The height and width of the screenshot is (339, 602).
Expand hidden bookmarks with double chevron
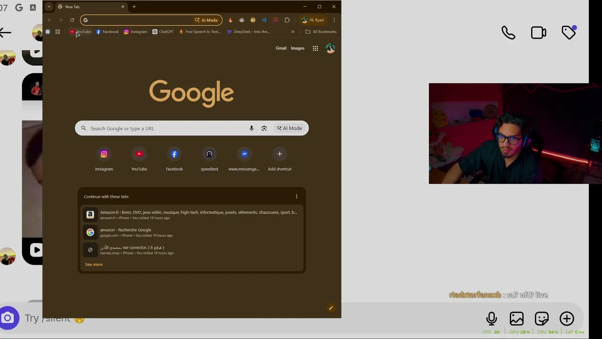click(x=293, y=32)
